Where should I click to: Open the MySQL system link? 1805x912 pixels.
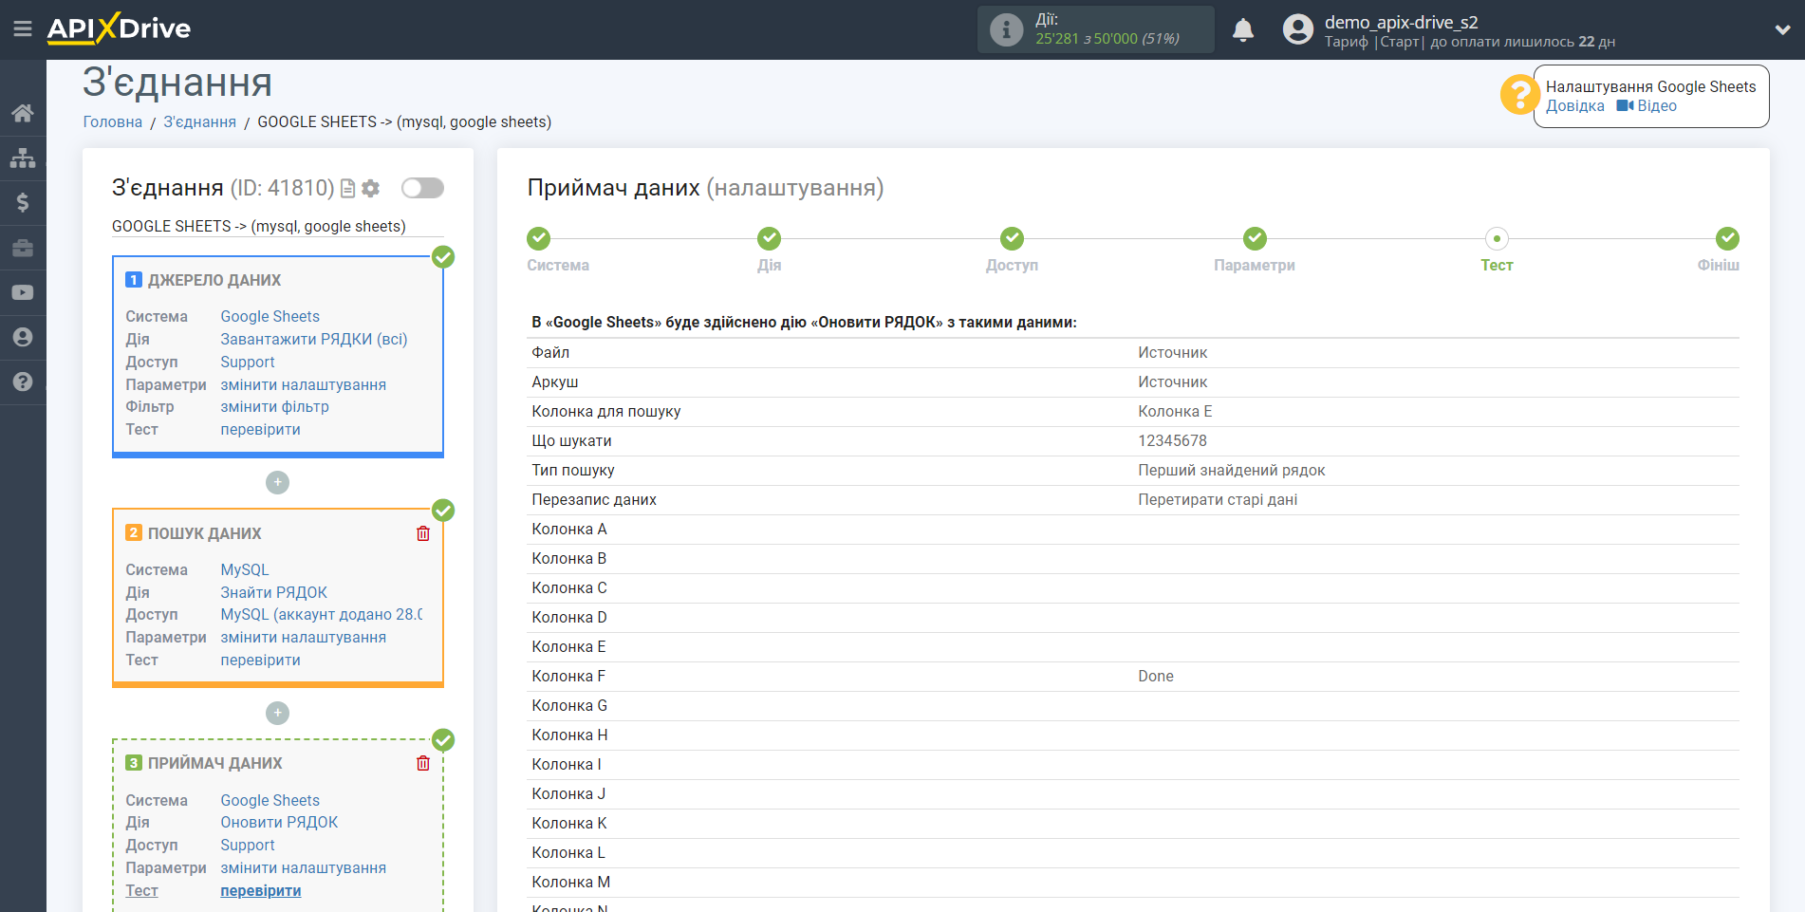coord(245,569)
